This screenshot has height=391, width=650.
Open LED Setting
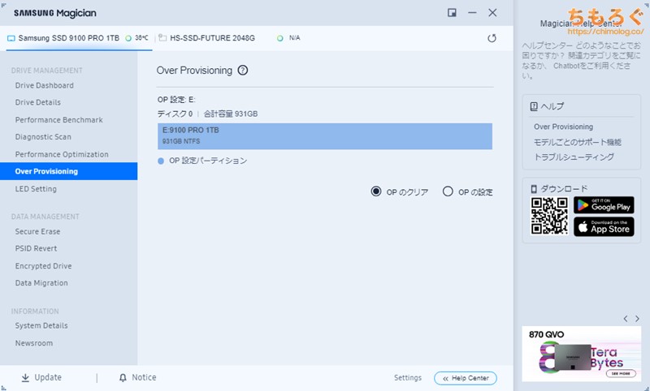click(x=36, y=189)
